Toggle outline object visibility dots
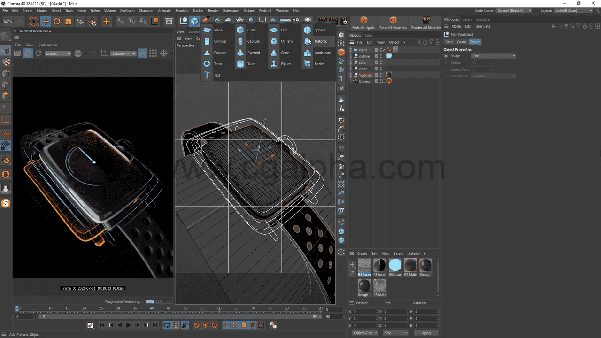 click(x=381, y=56)
